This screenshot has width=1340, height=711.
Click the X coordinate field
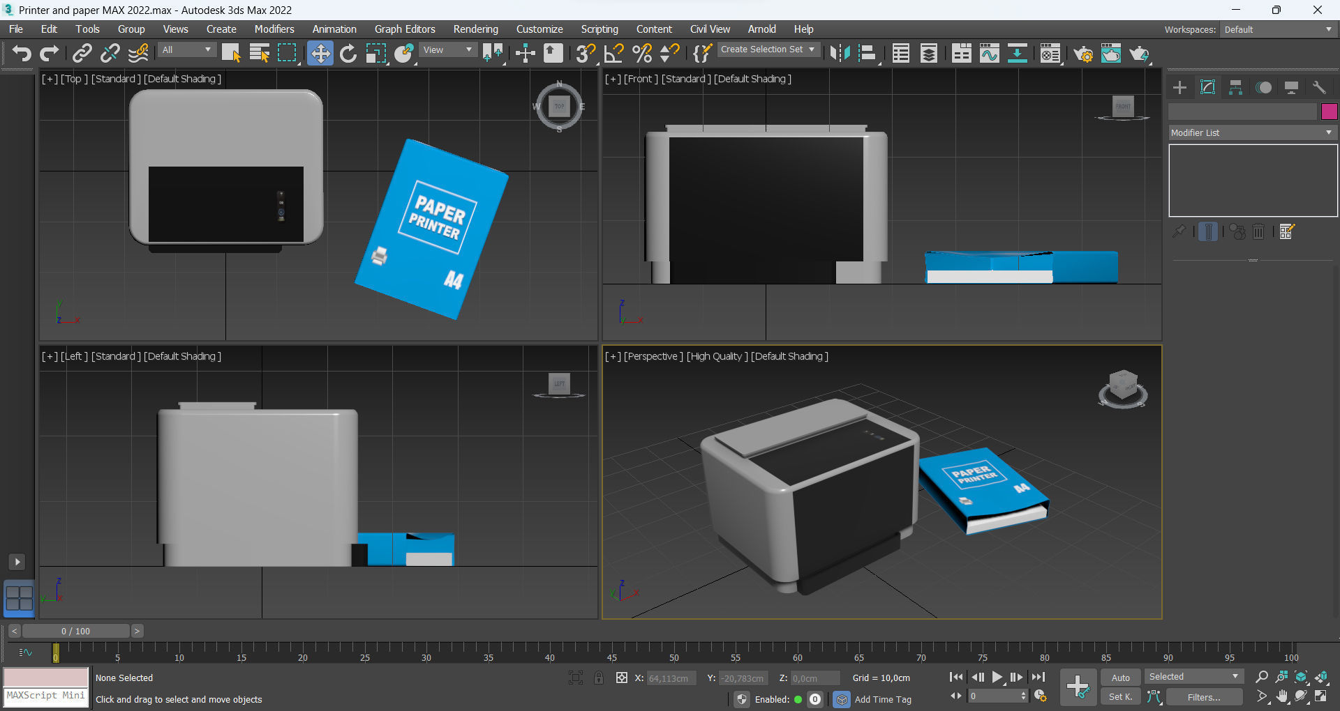coord(671,678)
